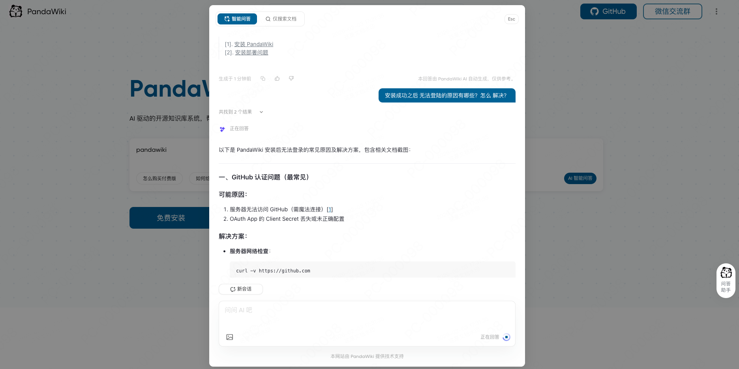The image size is (739, 369).
Task: Like the previous answer with thumbs-up icon
Action: tap(277, 78)
